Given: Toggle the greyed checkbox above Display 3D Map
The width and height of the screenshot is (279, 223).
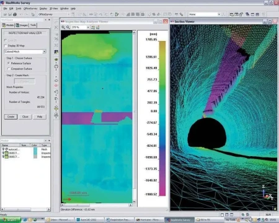Looking at the screenshot, I should [6, 40].
